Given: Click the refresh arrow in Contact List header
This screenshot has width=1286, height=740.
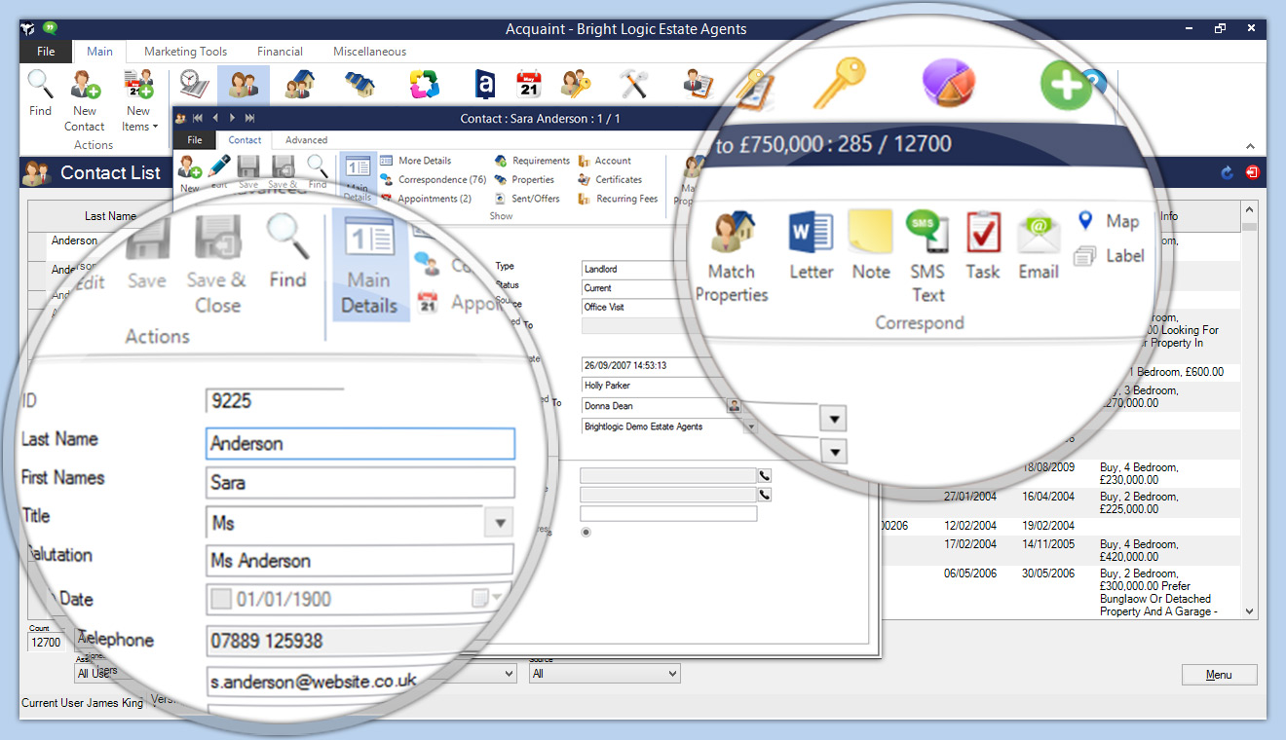Looking at the screenshot, I should point(1227,172).
